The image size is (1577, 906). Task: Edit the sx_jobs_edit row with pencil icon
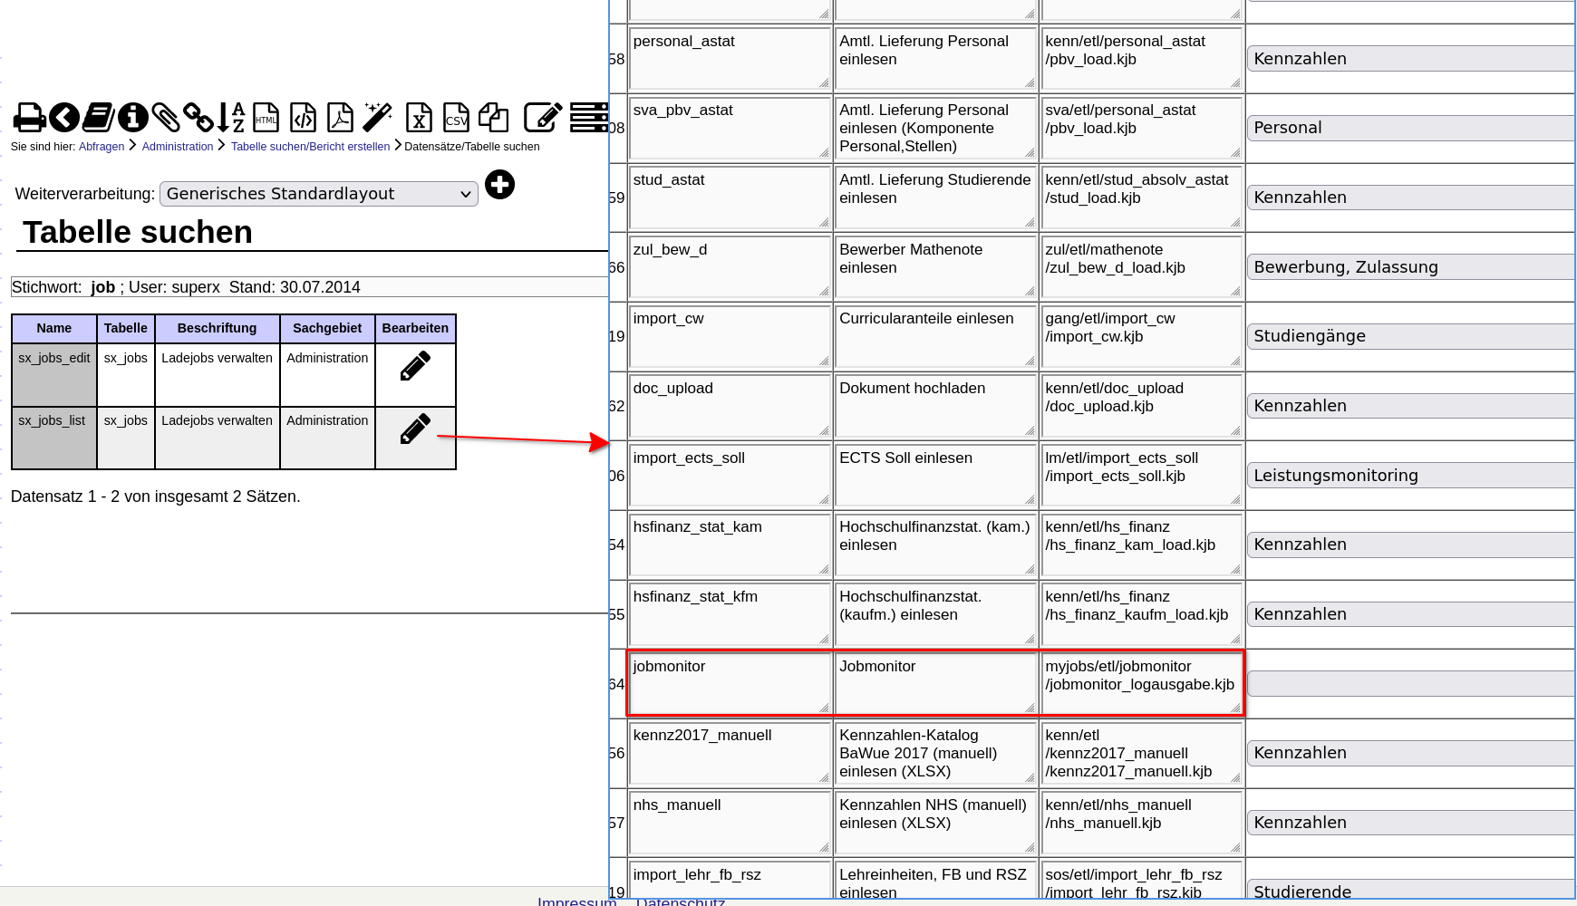[415, 366]
